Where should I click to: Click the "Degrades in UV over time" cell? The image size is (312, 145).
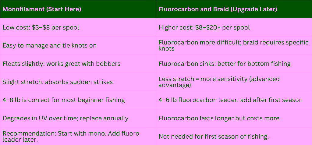coord(65,118)
